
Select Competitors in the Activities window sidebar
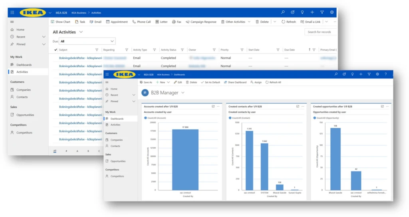(x=24, y=133)
